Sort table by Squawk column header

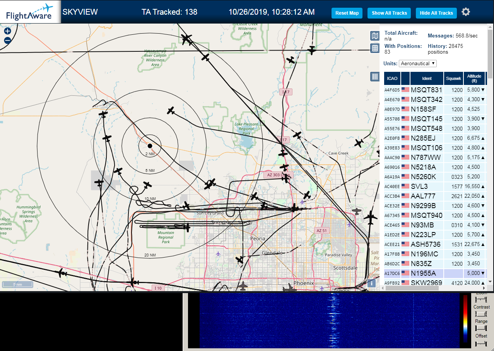point(453,78)
